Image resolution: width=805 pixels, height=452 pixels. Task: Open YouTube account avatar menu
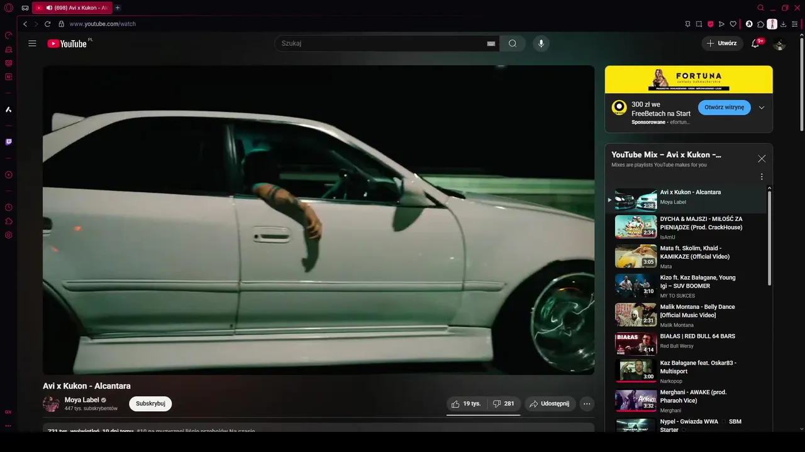779,43
